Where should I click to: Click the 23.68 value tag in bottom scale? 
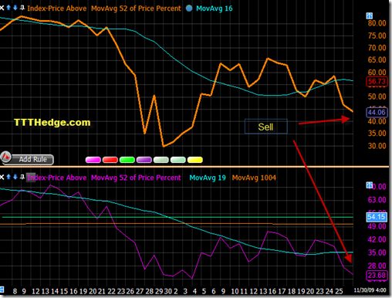point(377,276)
